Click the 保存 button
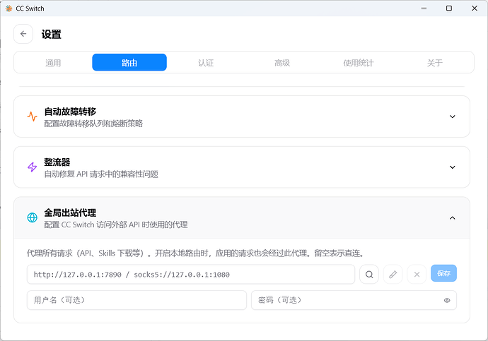Image resolution: width=488 pixels, height=341 pixels. [x=443, y=273]
